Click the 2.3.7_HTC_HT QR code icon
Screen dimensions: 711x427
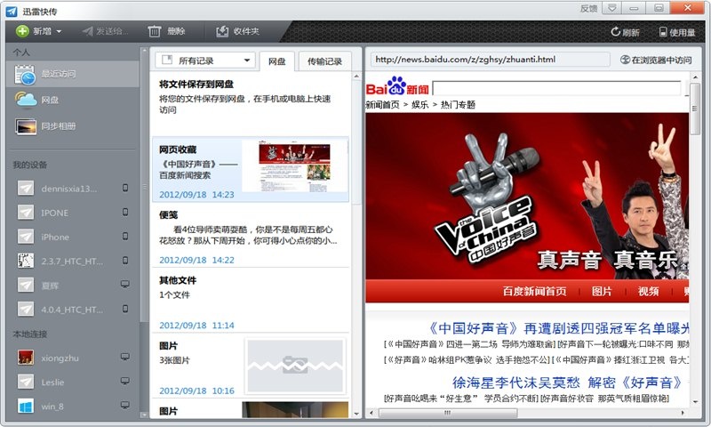click(26, 261)
